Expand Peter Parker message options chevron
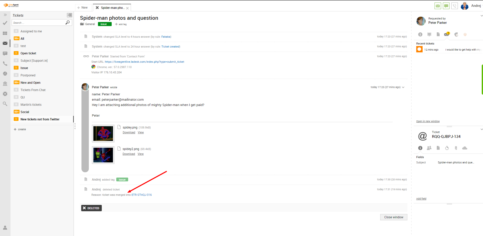The image size is (483, 236). pos(403,87)
